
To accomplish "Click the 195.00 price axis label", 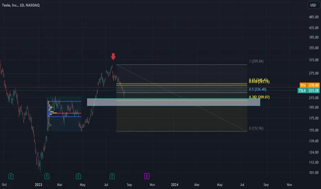I will (x=314, y=108).
